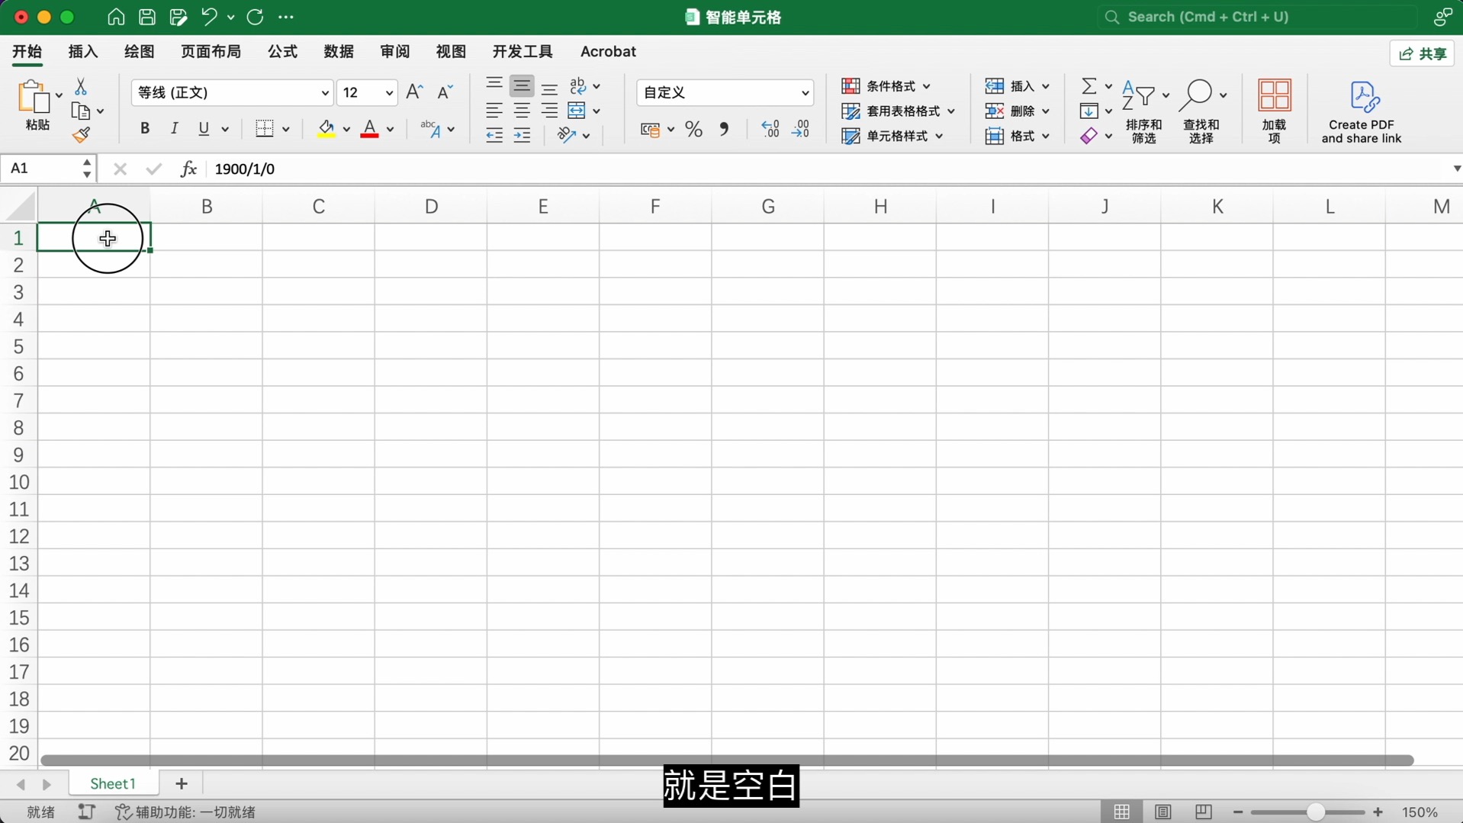This screenshot has width=1463, height=823.
Task: Increase indent level
Action: pyautogui.click(x=522, y=136)
